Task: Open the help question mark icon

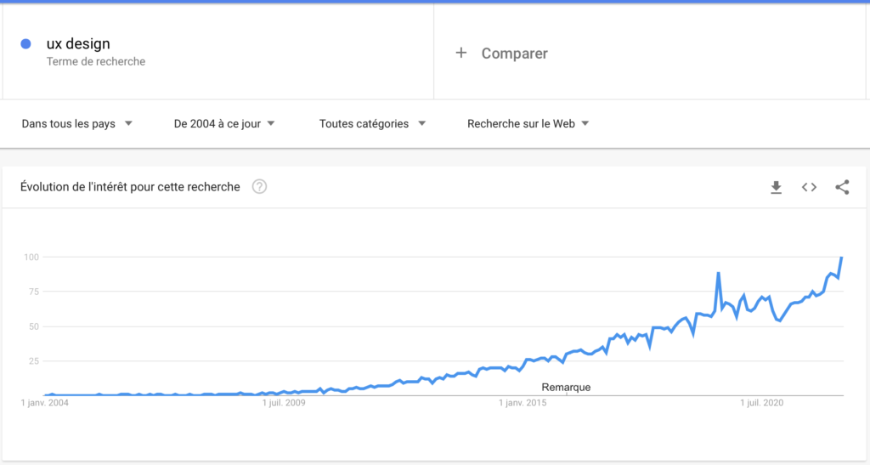Action: pos(259,186)
